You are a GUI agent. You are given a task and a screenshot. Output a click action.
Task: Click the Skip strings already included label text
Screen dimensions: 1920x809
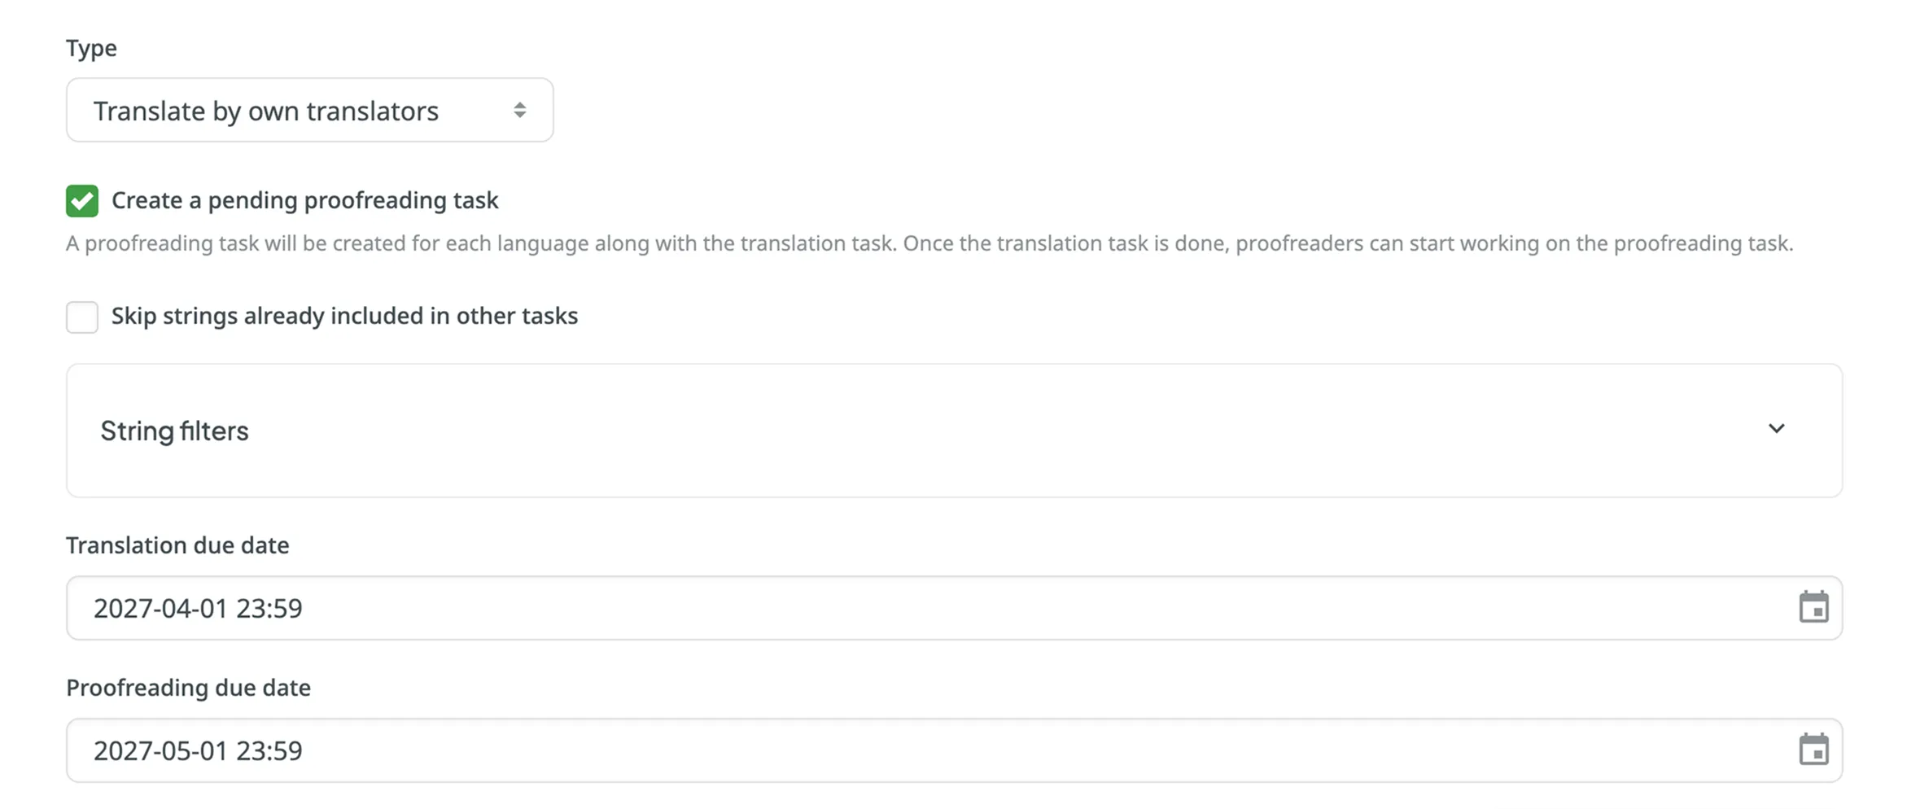click(x=344, y=316)
